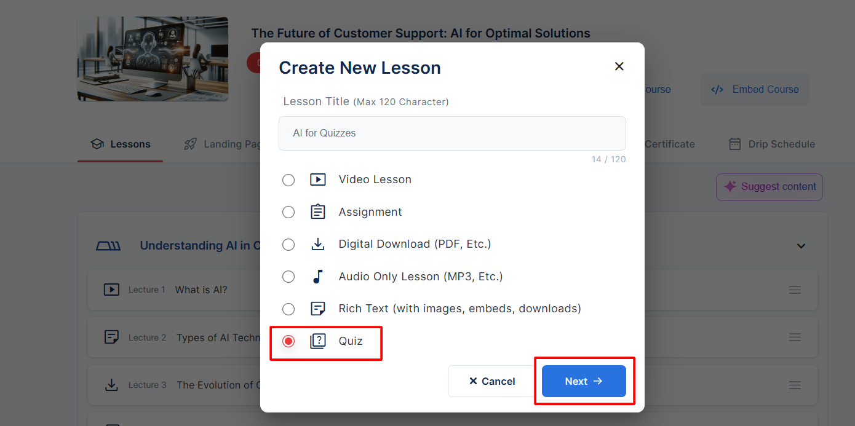855x426 pixels.
Task: Select the Rich Text radio button
Action: (x=288, y=309)
